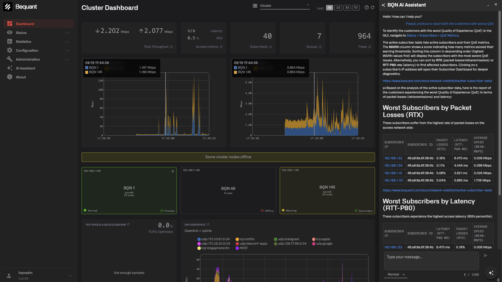Open the Normal mode dropdown in assistant
The width and height of the screenshot is (502, 282).
click(x=396, y=274)
